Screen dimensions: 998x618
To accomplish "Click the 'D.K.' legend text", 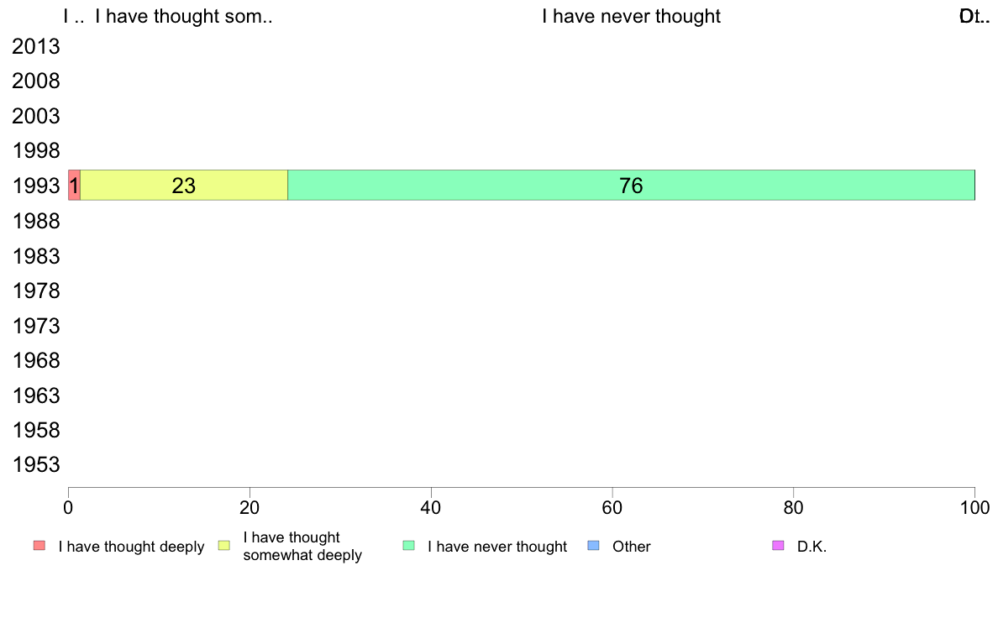I will 812,546.
